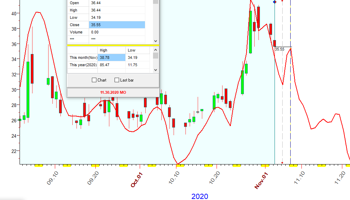Click the Oct.01 label on the time axis
The height and width of the screenshot is (200, 350).
coord(137,179)
